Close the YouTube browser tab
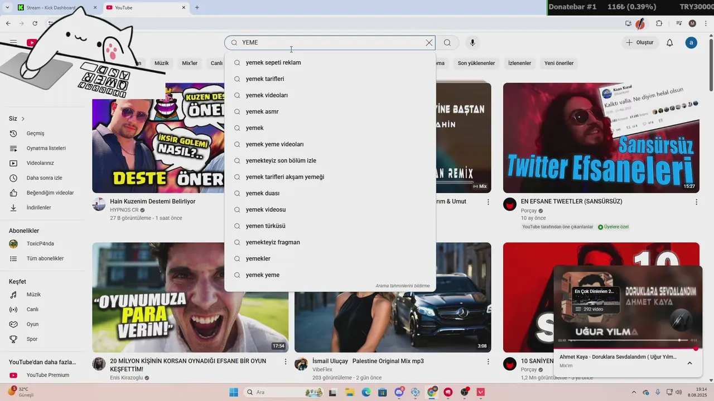The image size is (714, 401). (184, 8)
